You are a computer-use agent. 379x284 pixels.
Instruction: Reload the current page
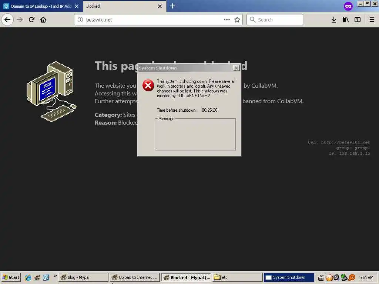pos(31,20)
